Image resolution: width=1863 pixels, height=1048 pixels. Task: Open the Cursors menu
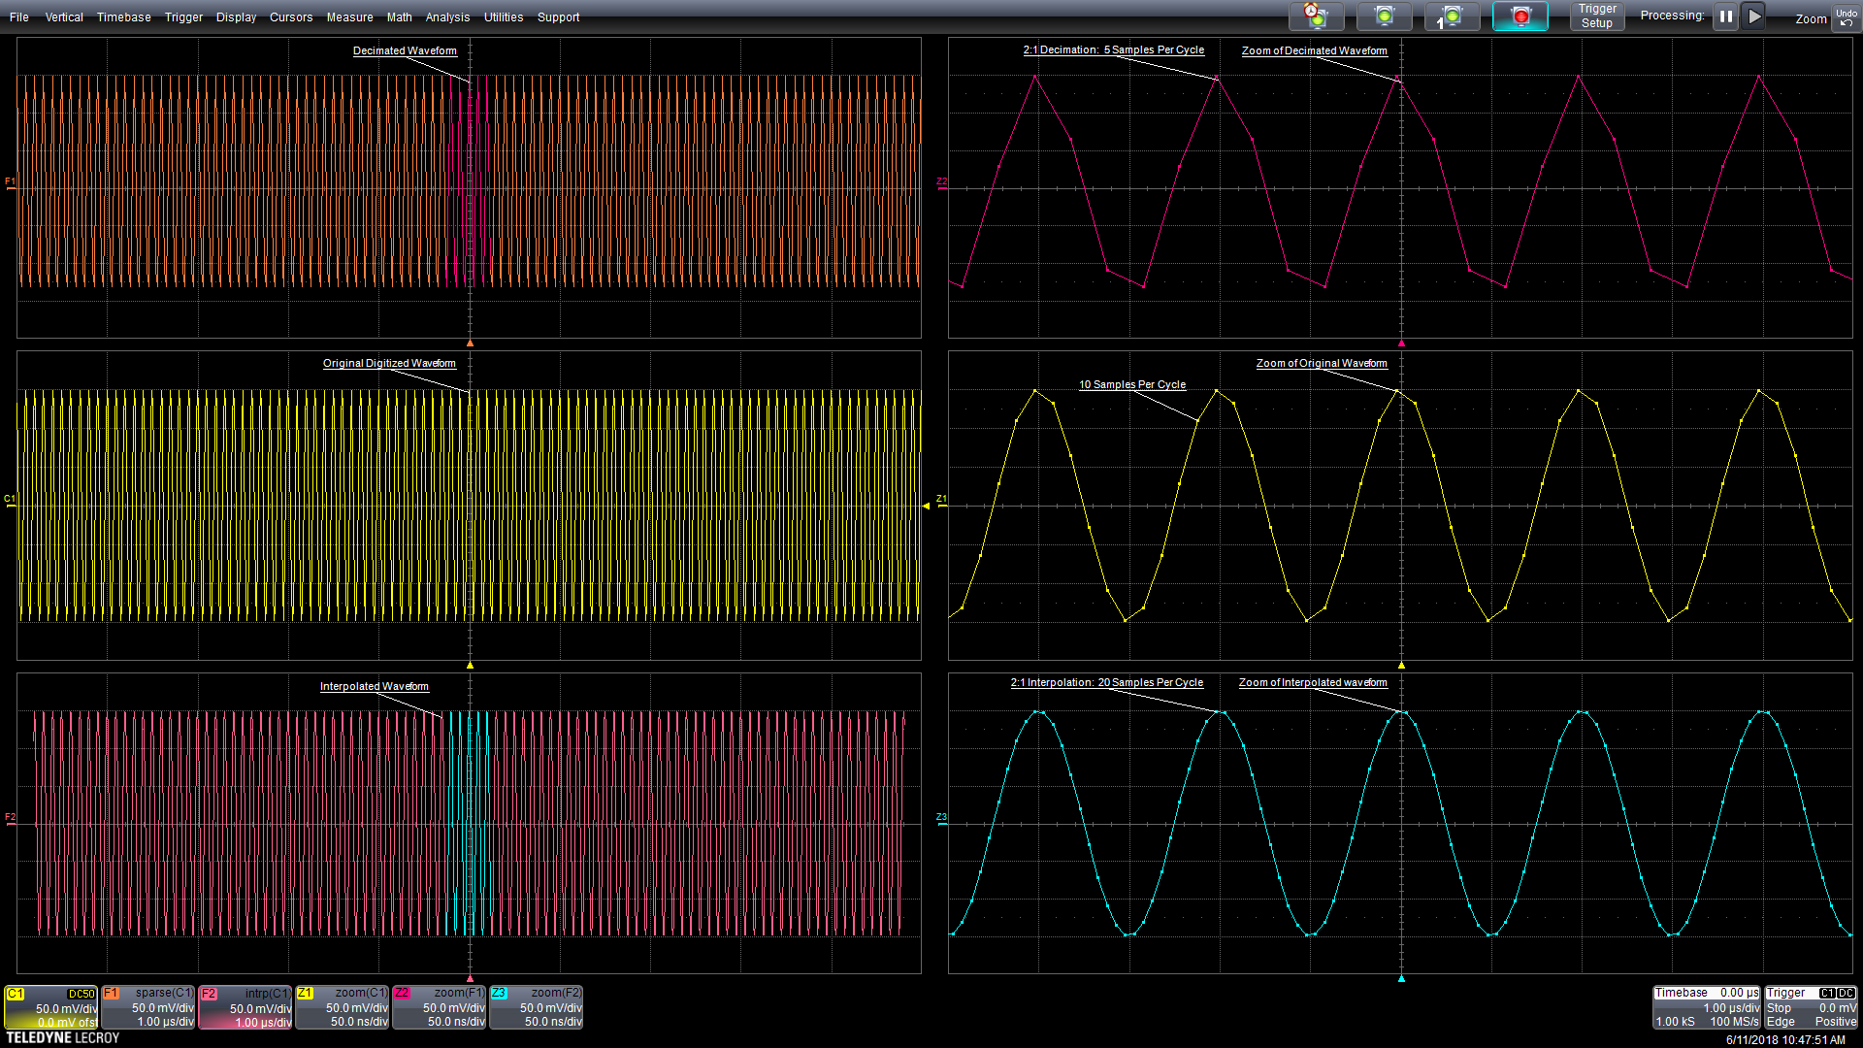coord(291,17)
